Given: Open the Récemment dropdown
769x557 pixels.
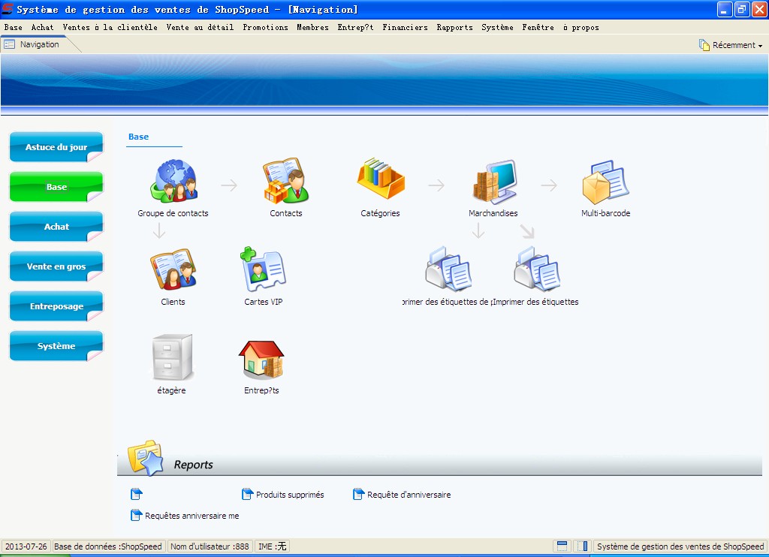Looking at the screenshot, I should click(x=731, y=45).
